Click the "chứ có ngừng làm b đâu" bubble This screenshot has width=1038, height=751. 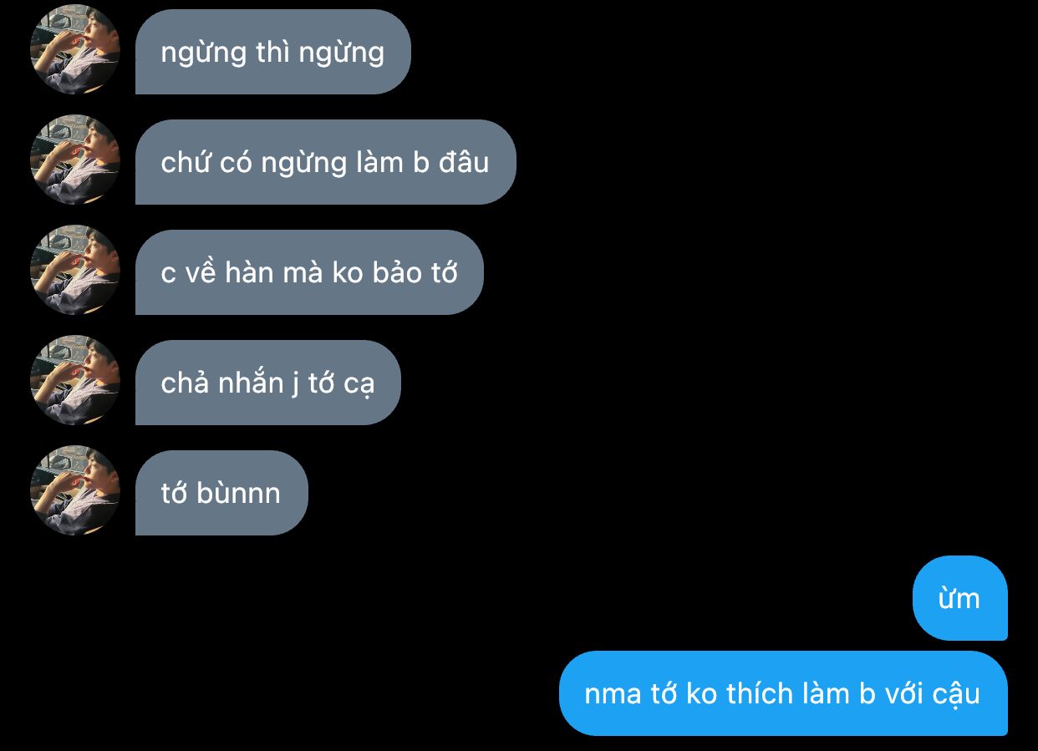[326, 162]
